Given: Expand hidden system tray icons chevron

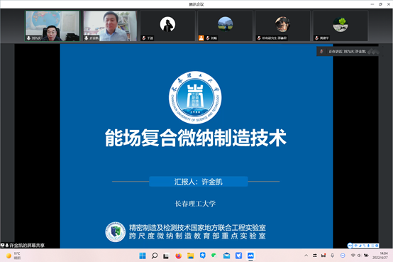Looking at the screenshot, I should click(x=306, y=256).
